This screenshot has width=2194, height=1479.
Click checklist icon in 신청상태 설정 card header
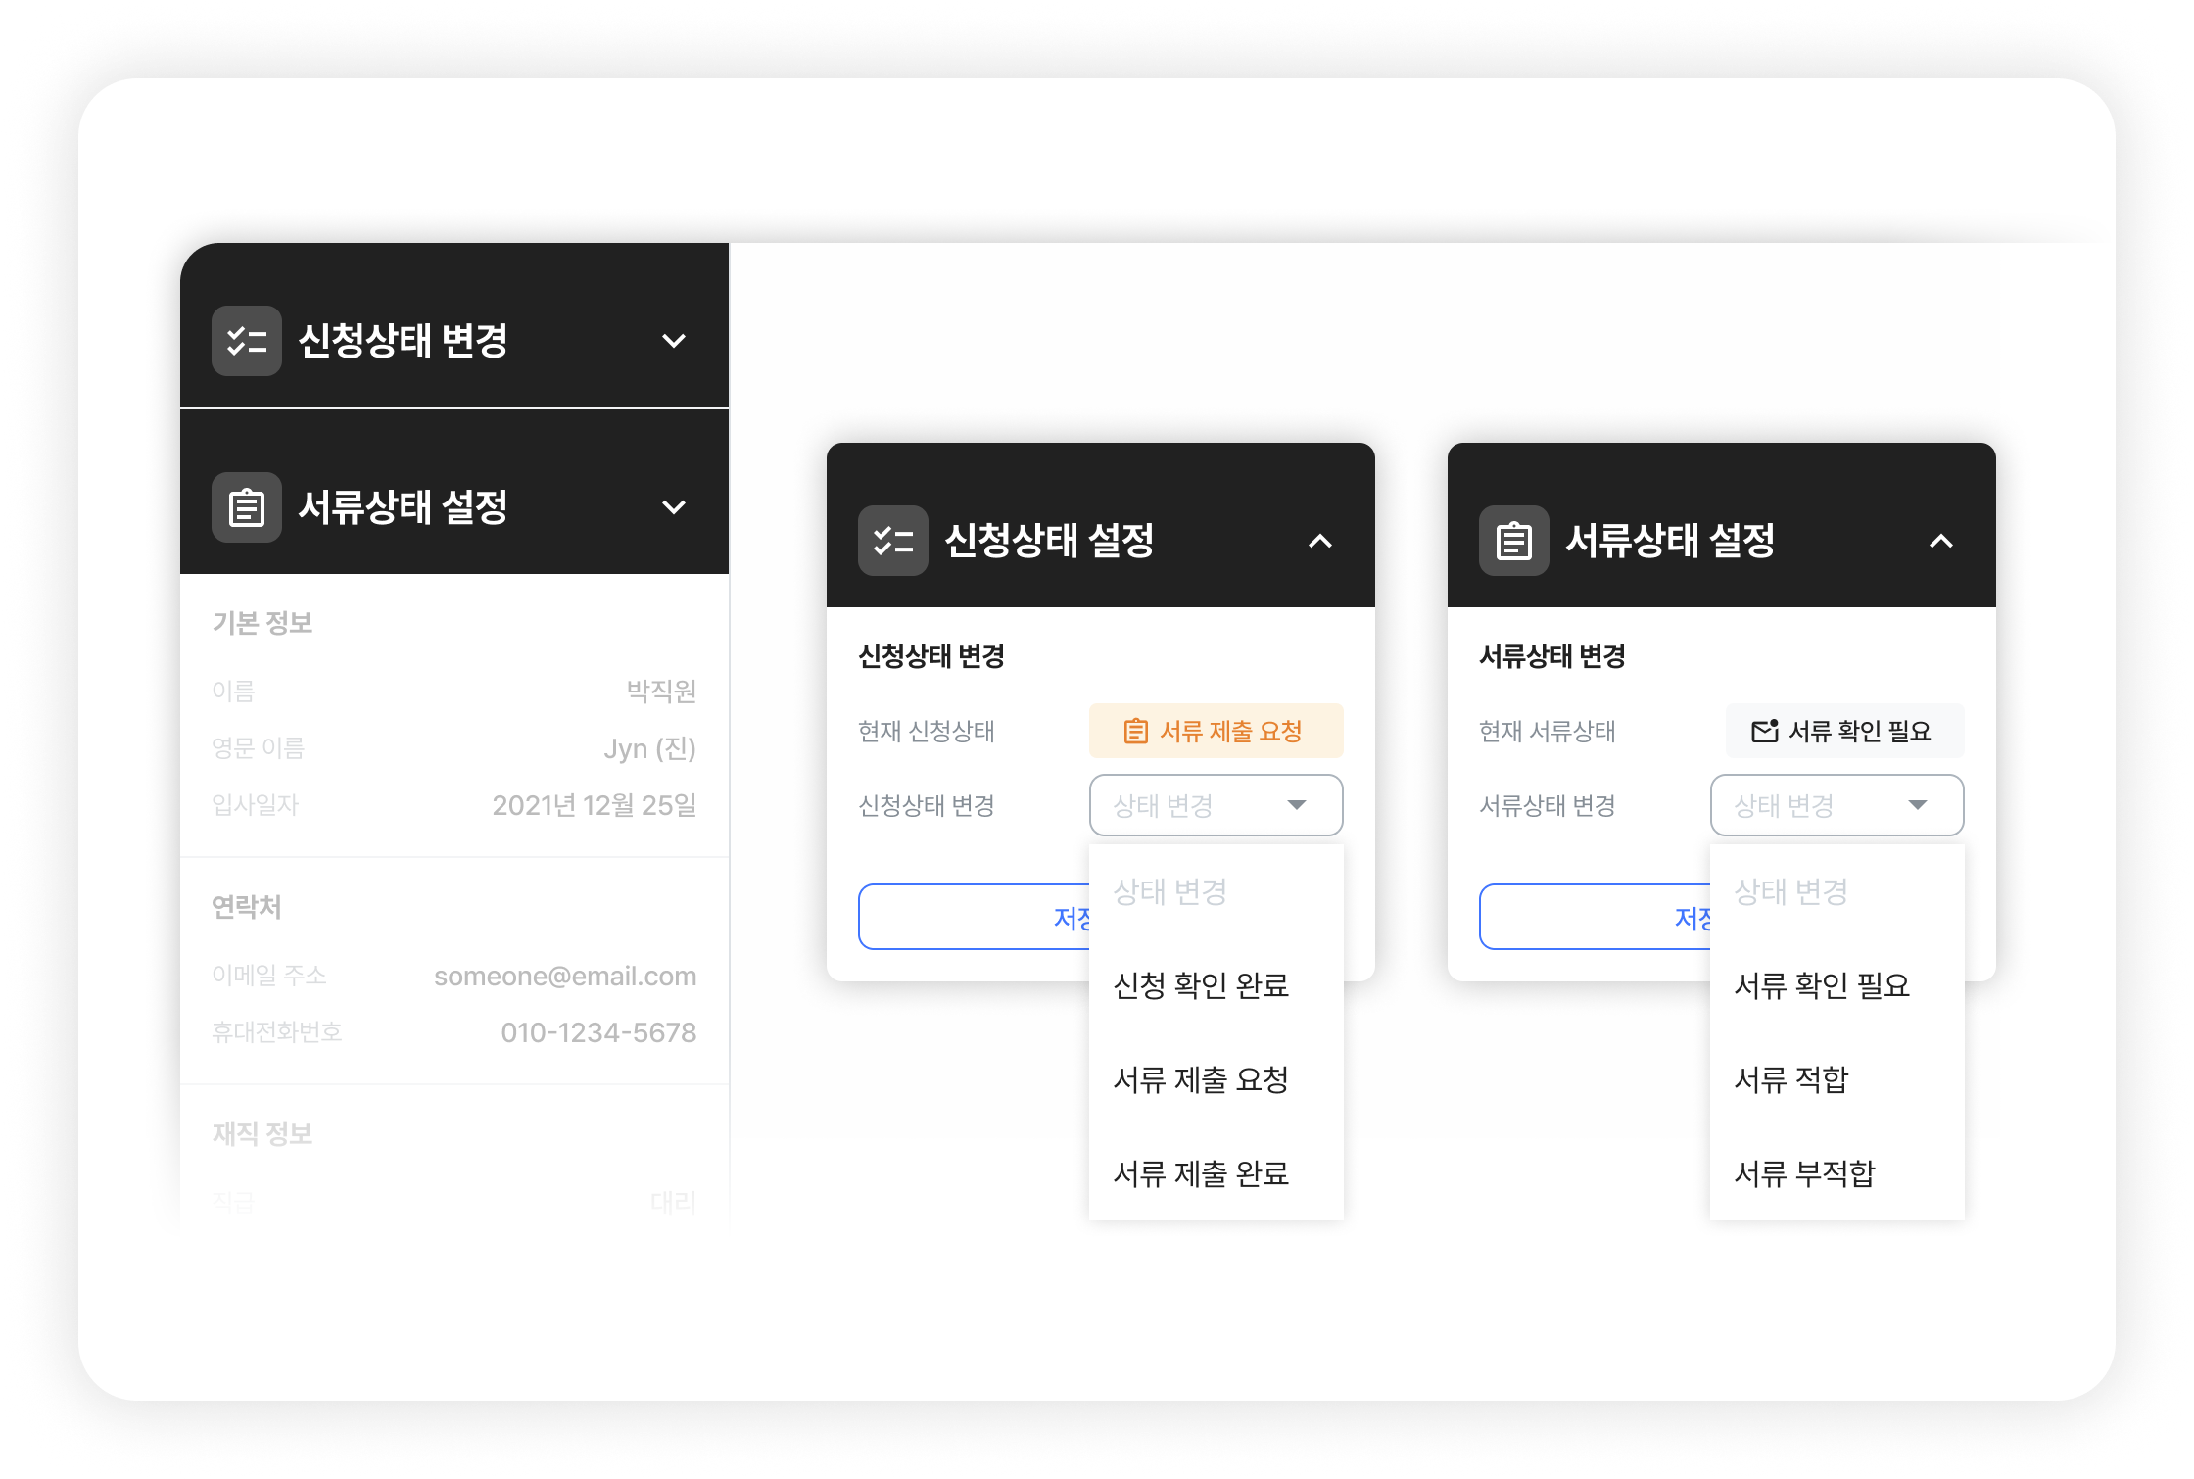pos(893,541)
